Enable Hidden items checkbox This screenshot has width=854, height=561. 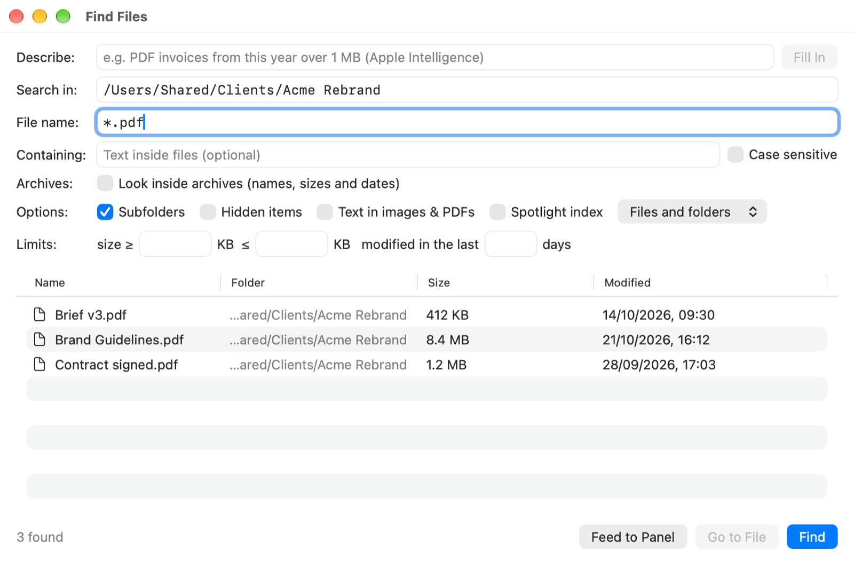pos(208,212)
